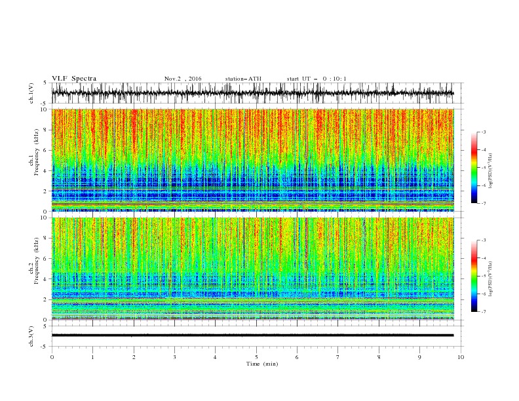The image size is (519, 401).
Task: Click the ch.1 spectrogram PSD color bar
Action: pyautogui.click(x=474, y=168)
